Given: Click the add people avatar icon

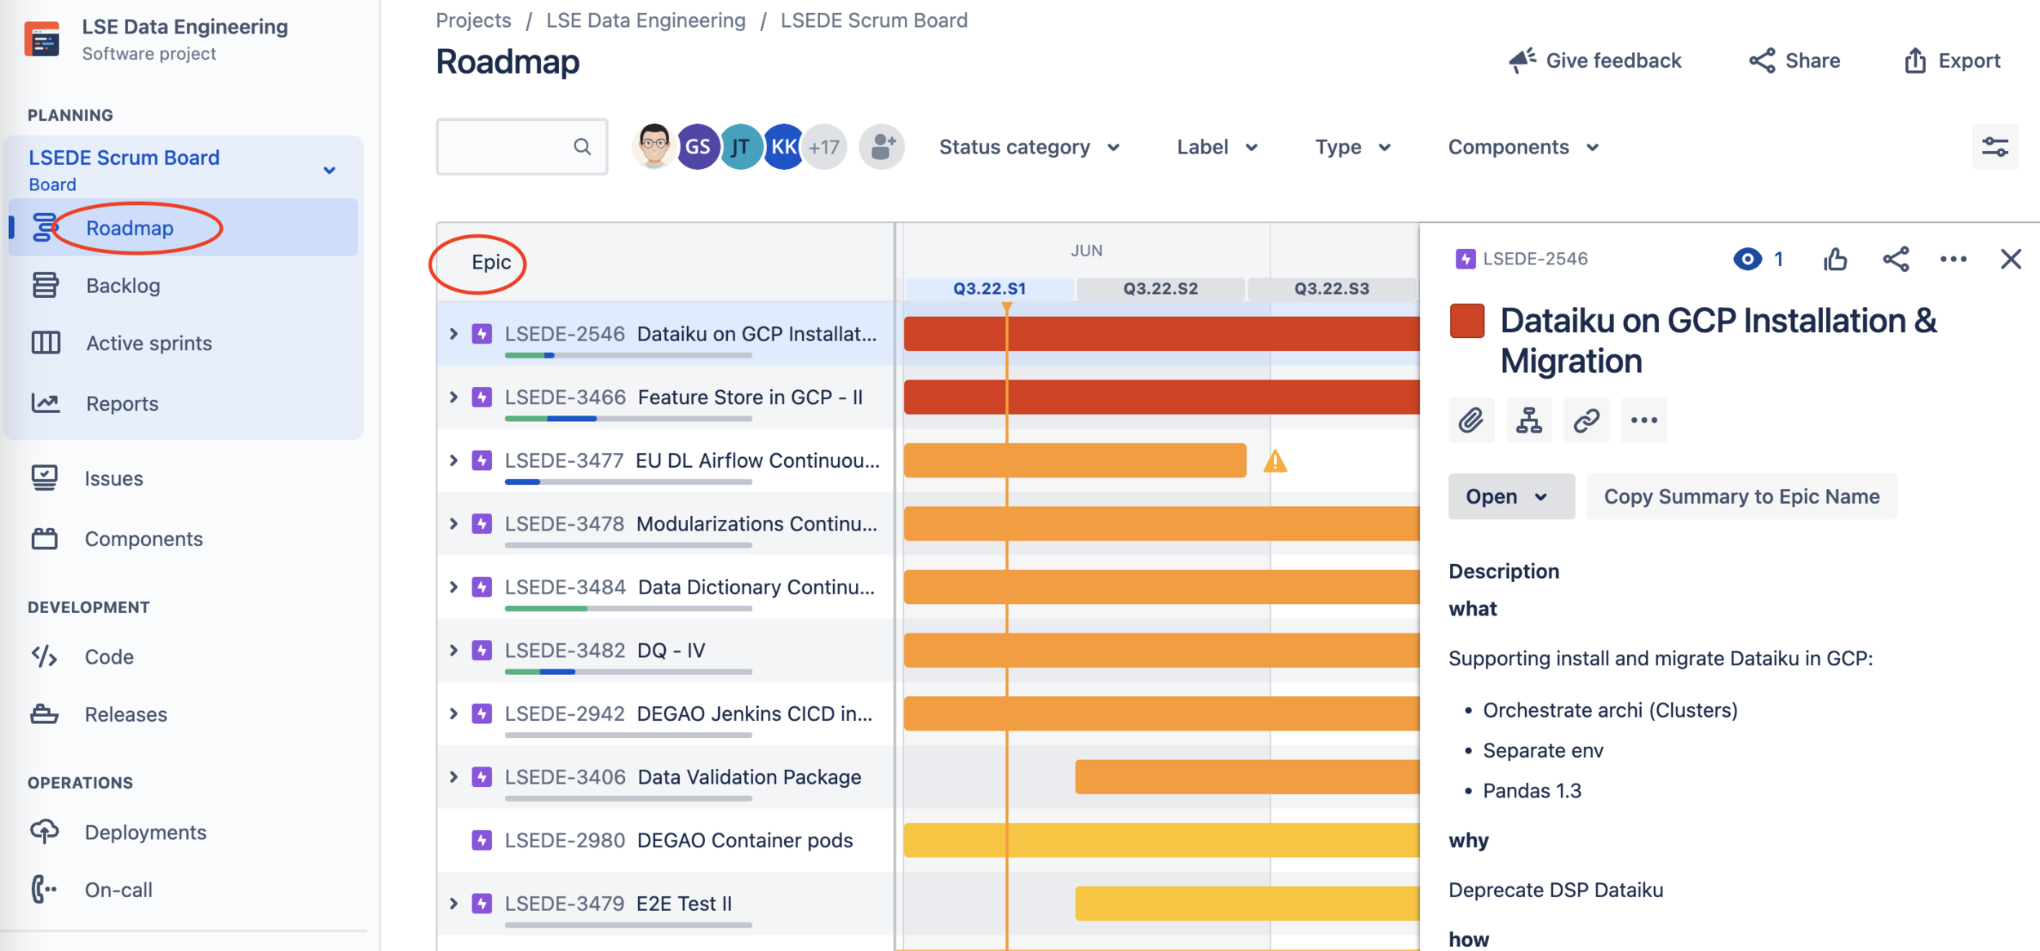Looking at the screenshot, I should point(881,147).
